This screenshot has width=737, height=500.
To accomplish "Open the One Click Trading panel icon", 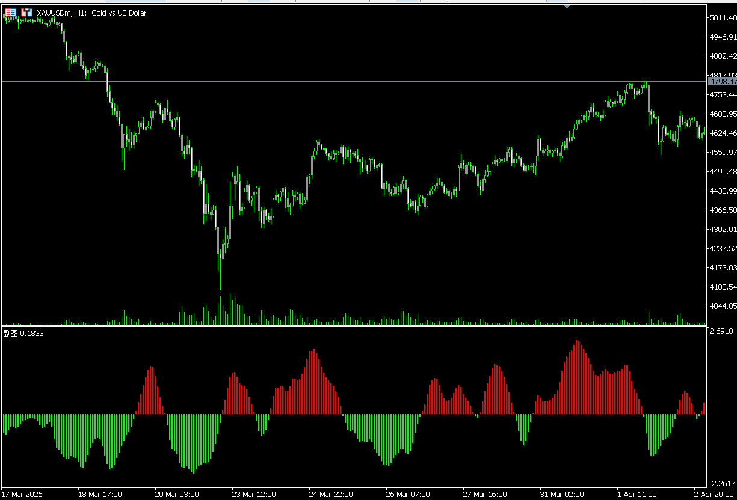I will (26, 13).
